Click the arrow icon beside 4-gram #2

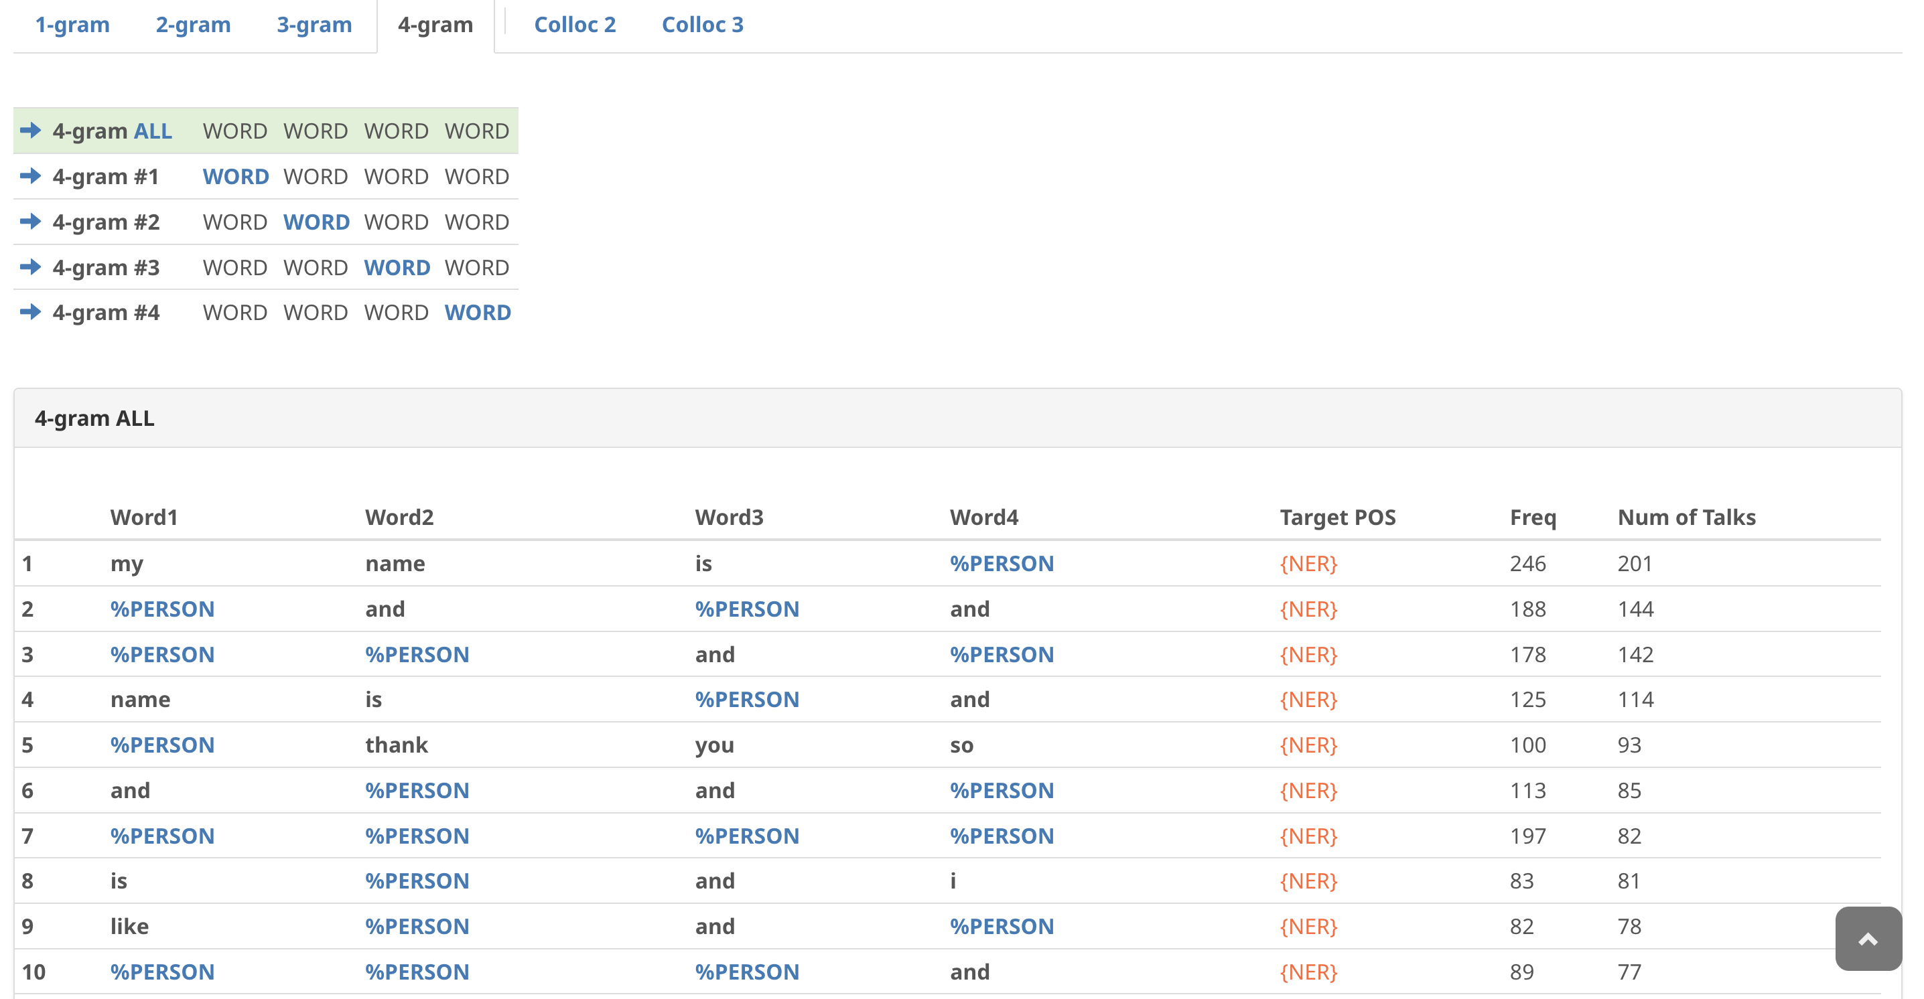pos(31,221)
